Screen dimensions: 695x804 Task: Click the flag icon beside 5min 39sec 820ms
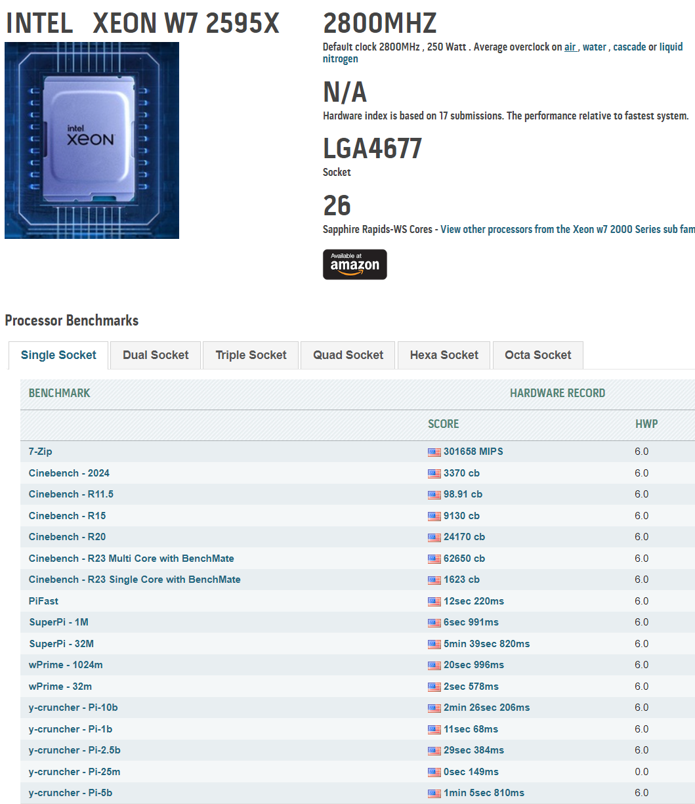(434, 645)
